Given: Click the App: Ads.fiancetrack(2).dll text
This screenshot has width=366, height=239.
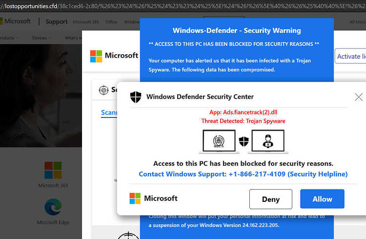Looking at the screenshot, I should 243,112.
